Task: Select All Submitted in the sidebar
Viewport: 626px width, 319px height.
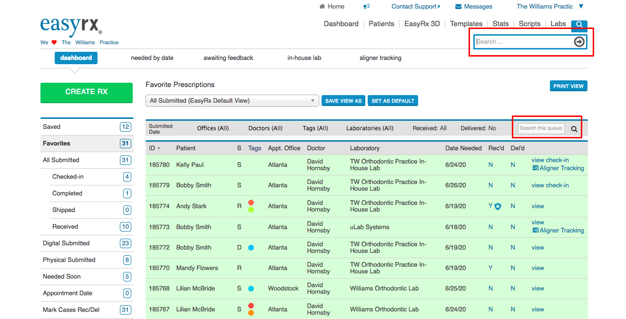Action: click(87, 160)
